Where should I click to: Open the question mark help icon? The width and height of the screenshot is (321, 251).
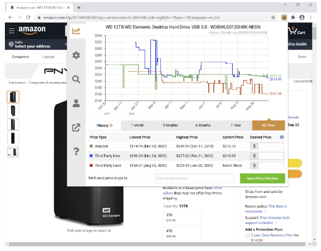(x=76, y=152)
